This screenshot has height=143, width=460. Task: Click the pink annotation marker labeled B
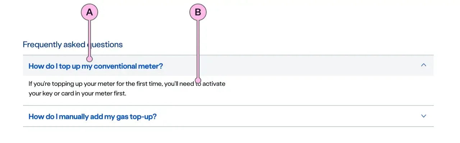point(198,13)
